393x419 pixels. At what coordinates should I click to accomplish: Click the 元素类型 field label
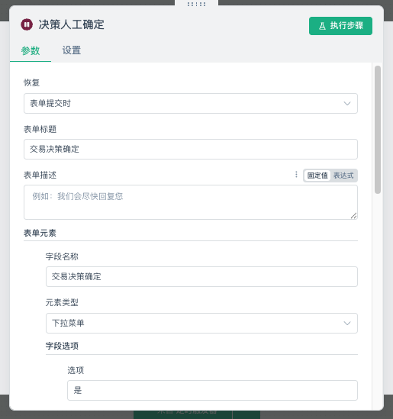coord(62,302)
